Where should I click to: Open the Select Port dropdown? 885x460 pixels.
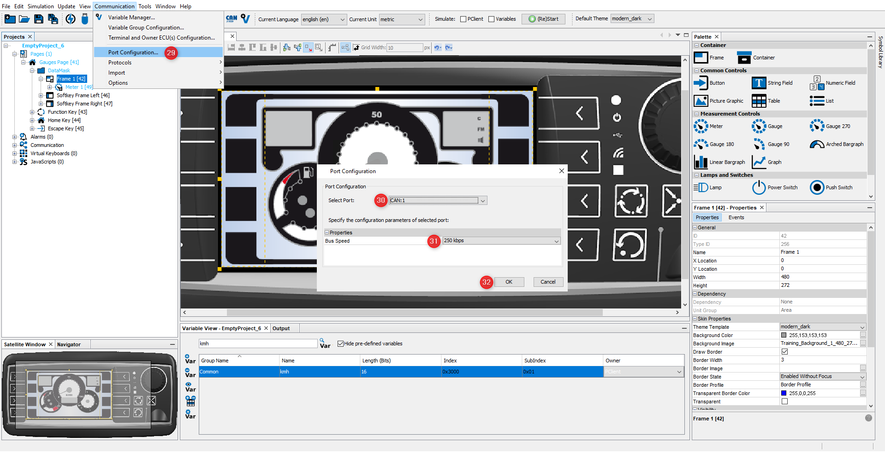482,201
